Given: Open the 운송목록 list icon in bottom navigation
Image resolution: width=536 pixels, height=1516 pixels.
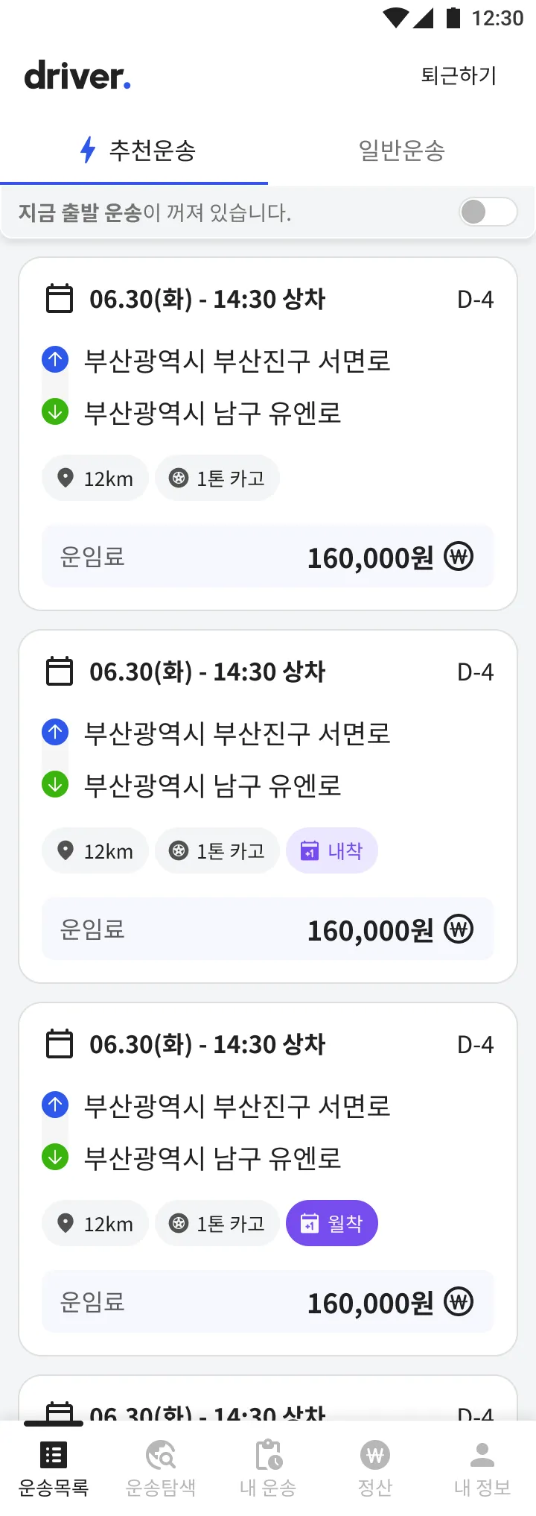Looking at the screenshot, I should 54,1455.
